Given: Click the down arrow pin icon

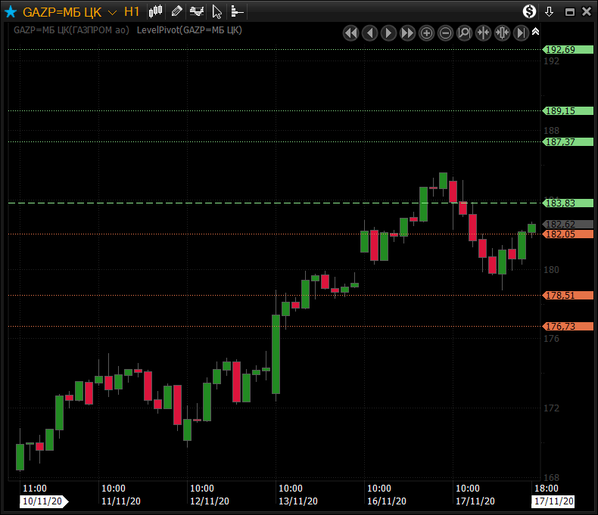Looking at the screenshot, I should click(x=550, y=11).
